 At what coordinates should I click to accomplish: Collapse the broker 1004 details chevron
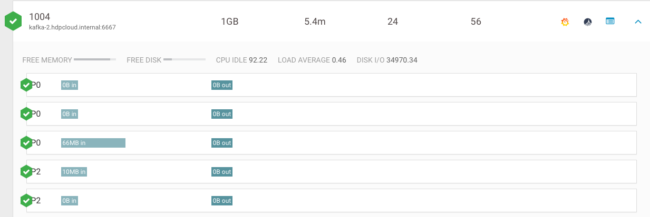[638, 22]
